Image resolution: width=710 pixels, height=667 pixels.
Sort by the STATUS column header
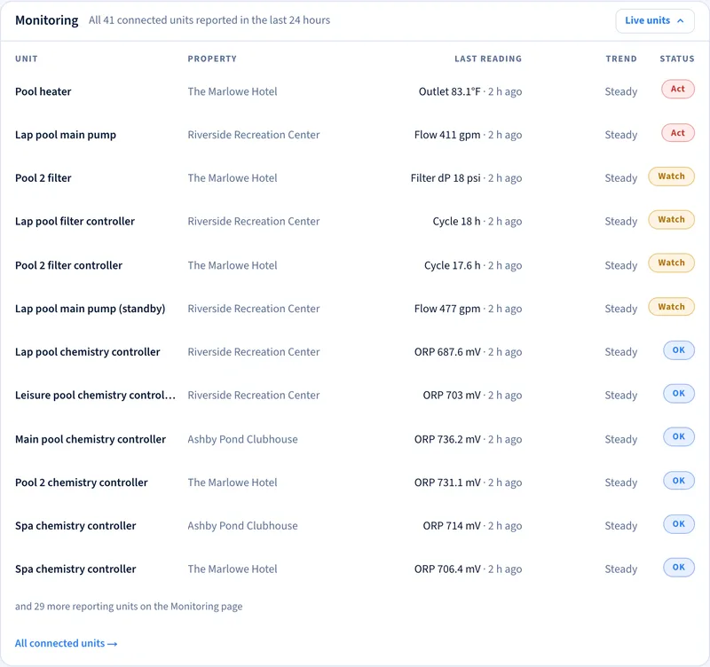(x=677, y=59)
